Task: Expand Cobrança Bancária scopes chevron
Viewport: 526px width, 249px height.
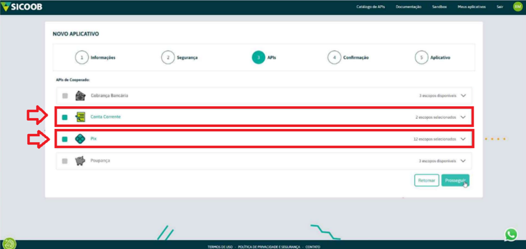Action: 463,95
